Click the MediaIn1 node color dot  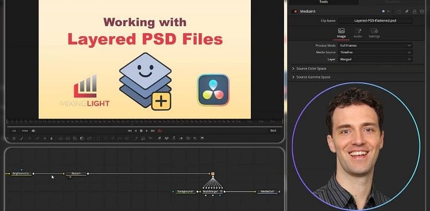pyautogui.click(x=383, y=12)
